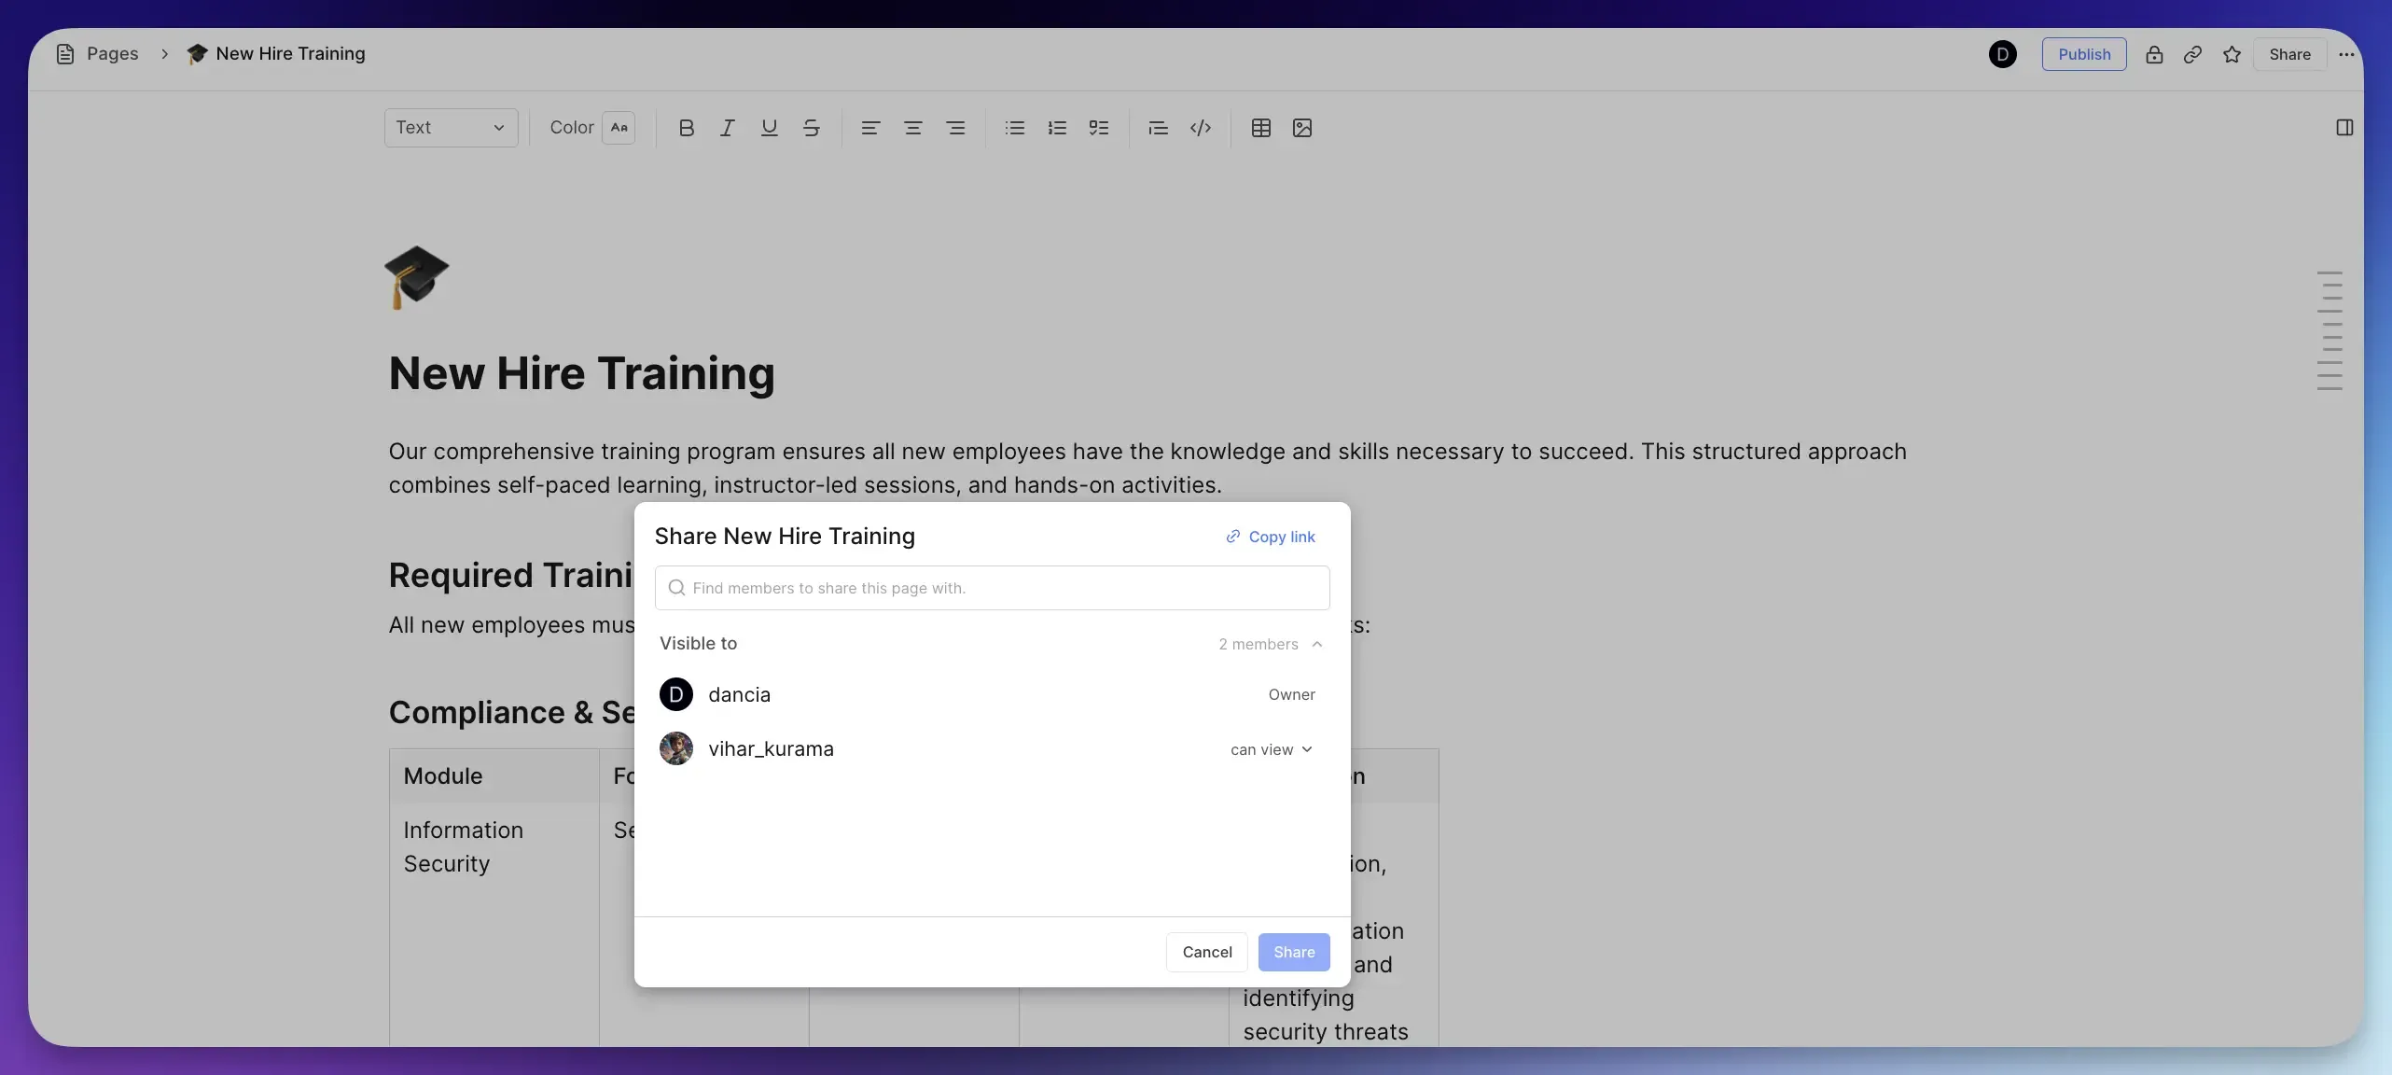Toggle underline formatting
Viewport: 2392px width, 1075px height.
point(768,128)
